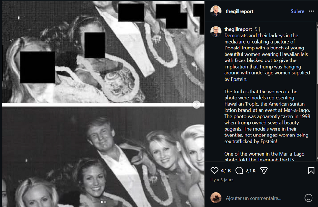Select the second carousel pagination dot
Viewport: 318px width, 207px height.
[x=105, y=202]
